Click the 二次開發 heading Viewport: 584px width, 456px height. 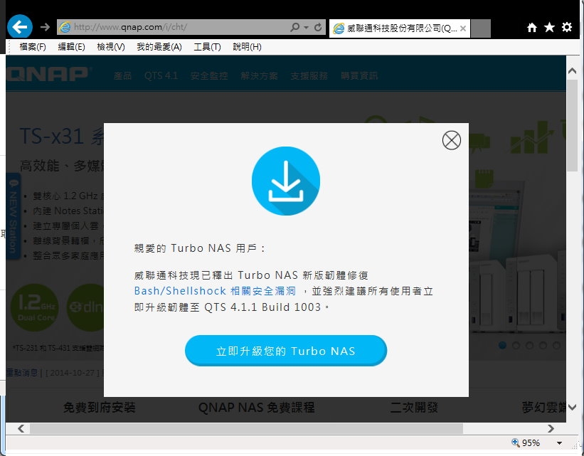414,407
